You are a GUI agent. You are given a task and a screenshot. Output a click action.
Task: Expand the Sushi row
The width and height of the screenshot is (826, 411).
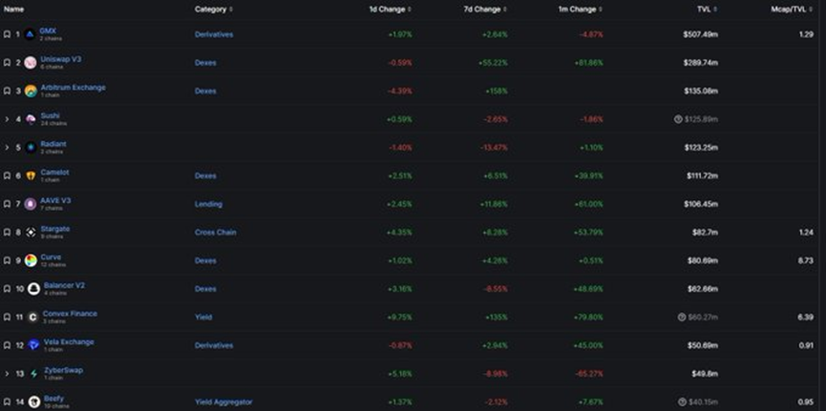(7, 119)
